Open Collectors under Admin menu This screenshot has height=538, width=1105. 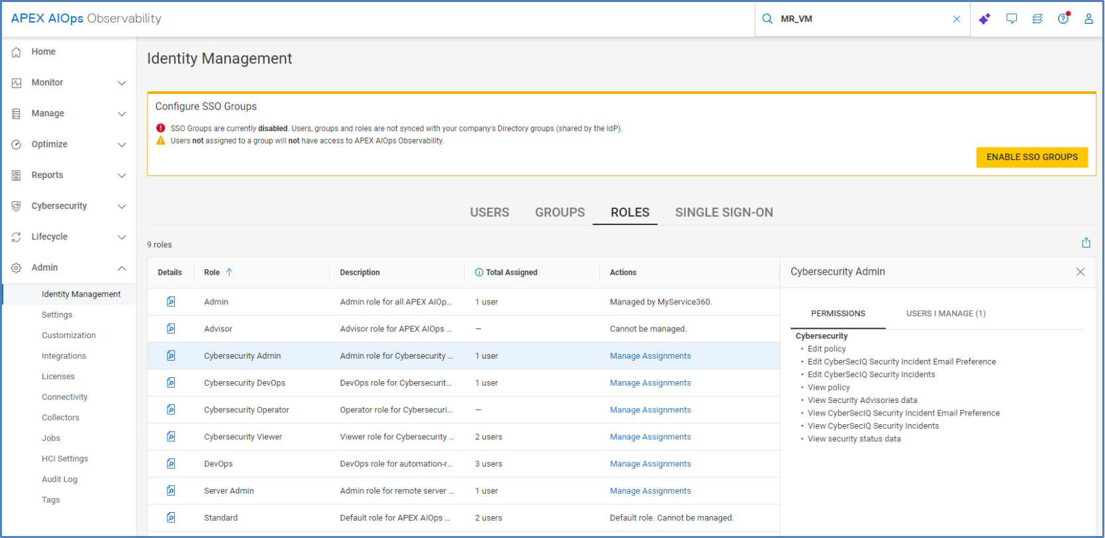pos(60,418)
